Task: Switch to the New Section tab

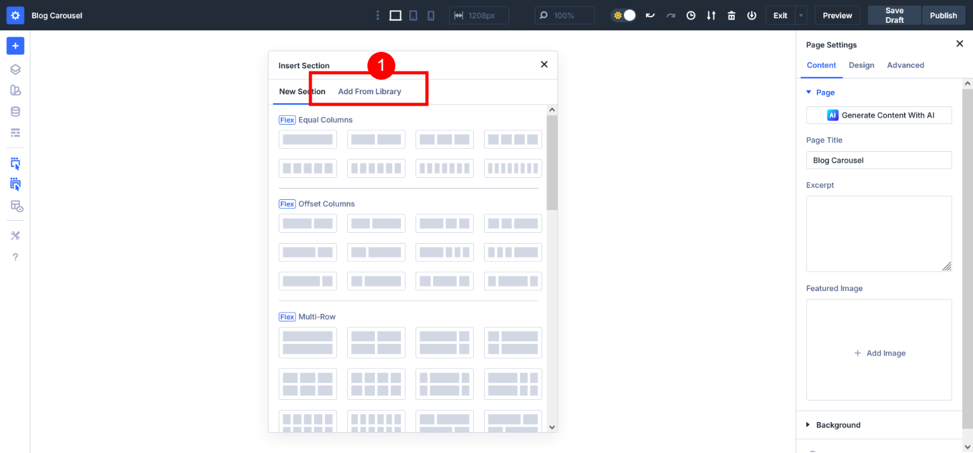Action: coord(302,92)
